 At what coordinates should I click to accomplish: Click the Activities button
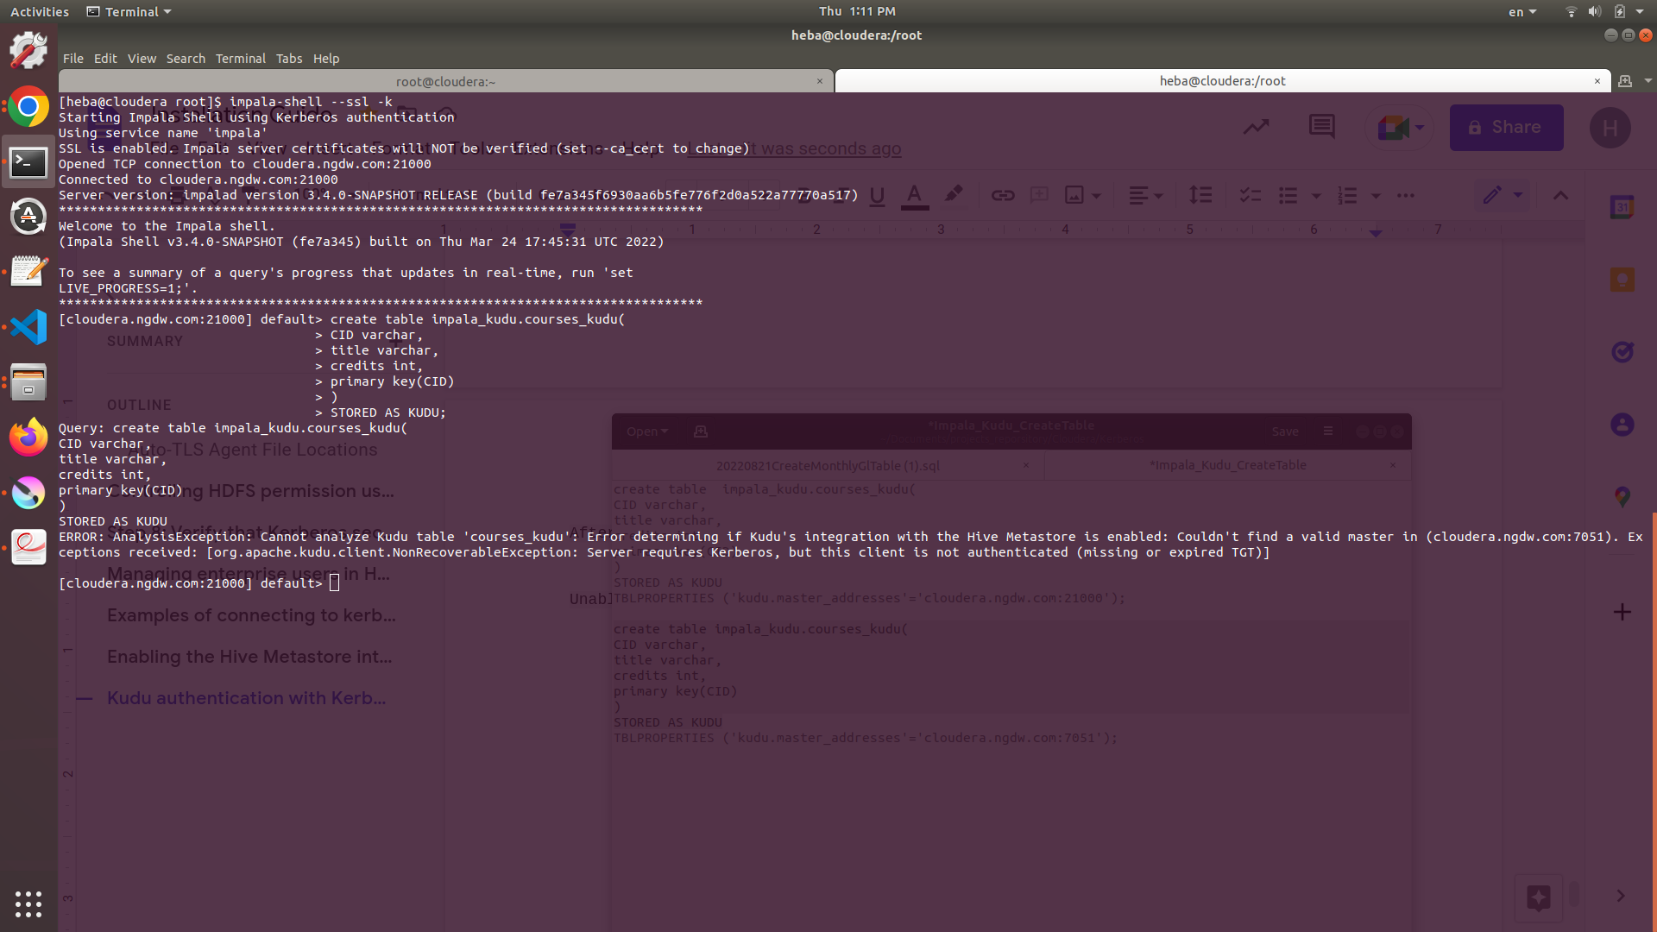(x=40, y=12)
